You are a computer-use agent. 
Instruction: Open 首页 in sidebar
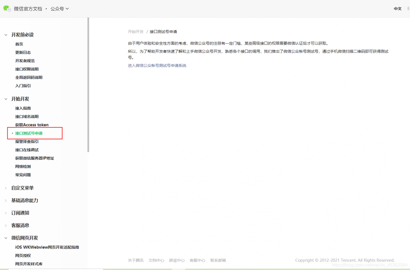19,44
